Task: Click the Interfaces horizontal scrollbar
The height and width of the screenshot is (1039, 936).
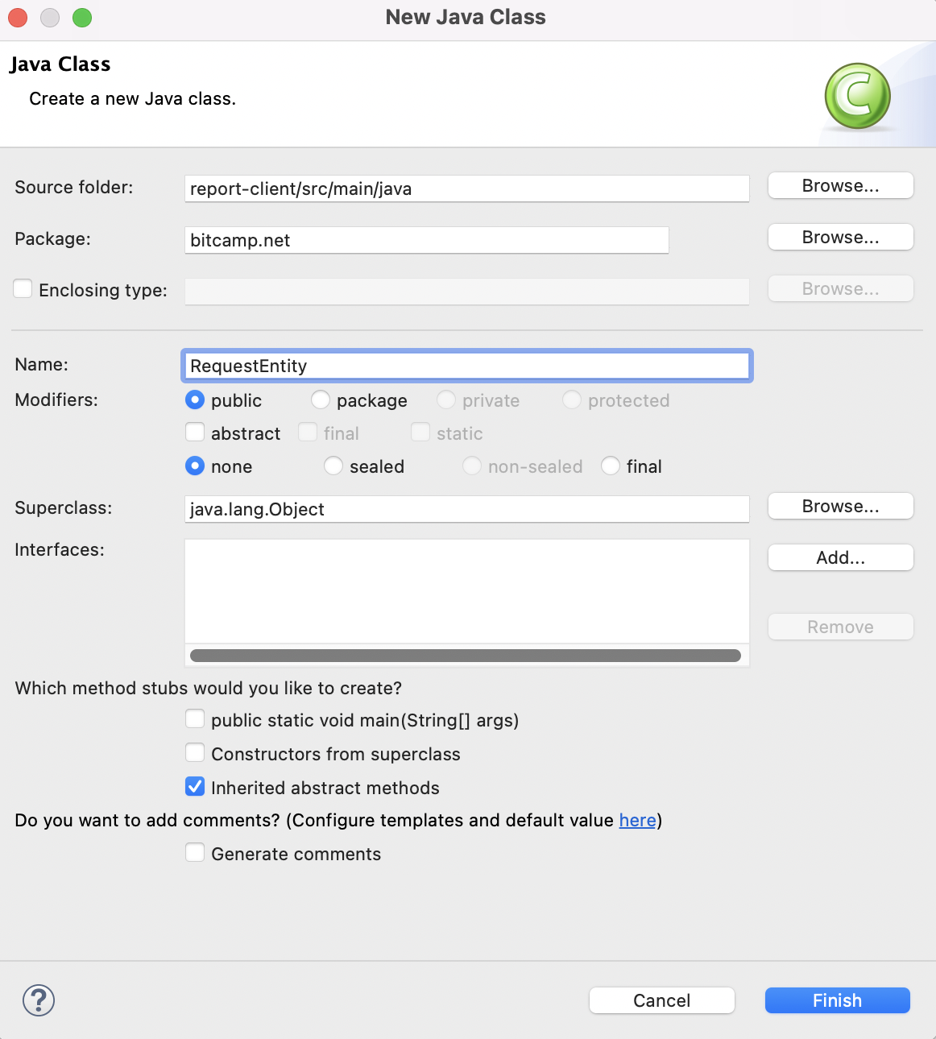Action: click(x=466, y=656)
